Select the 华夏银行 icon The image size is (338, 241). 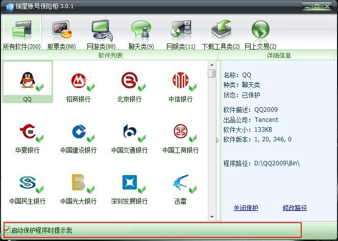click(28, 131)
